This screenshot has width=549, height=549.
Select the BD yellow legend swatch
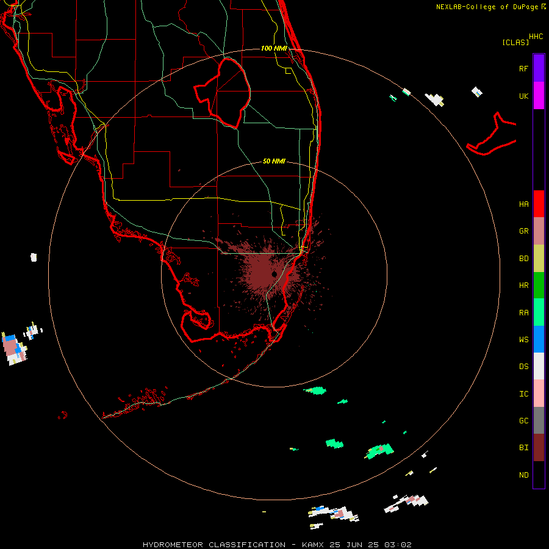pos(539,259)
